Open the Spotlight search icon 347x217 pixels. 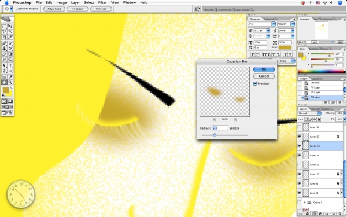[340, 3]
